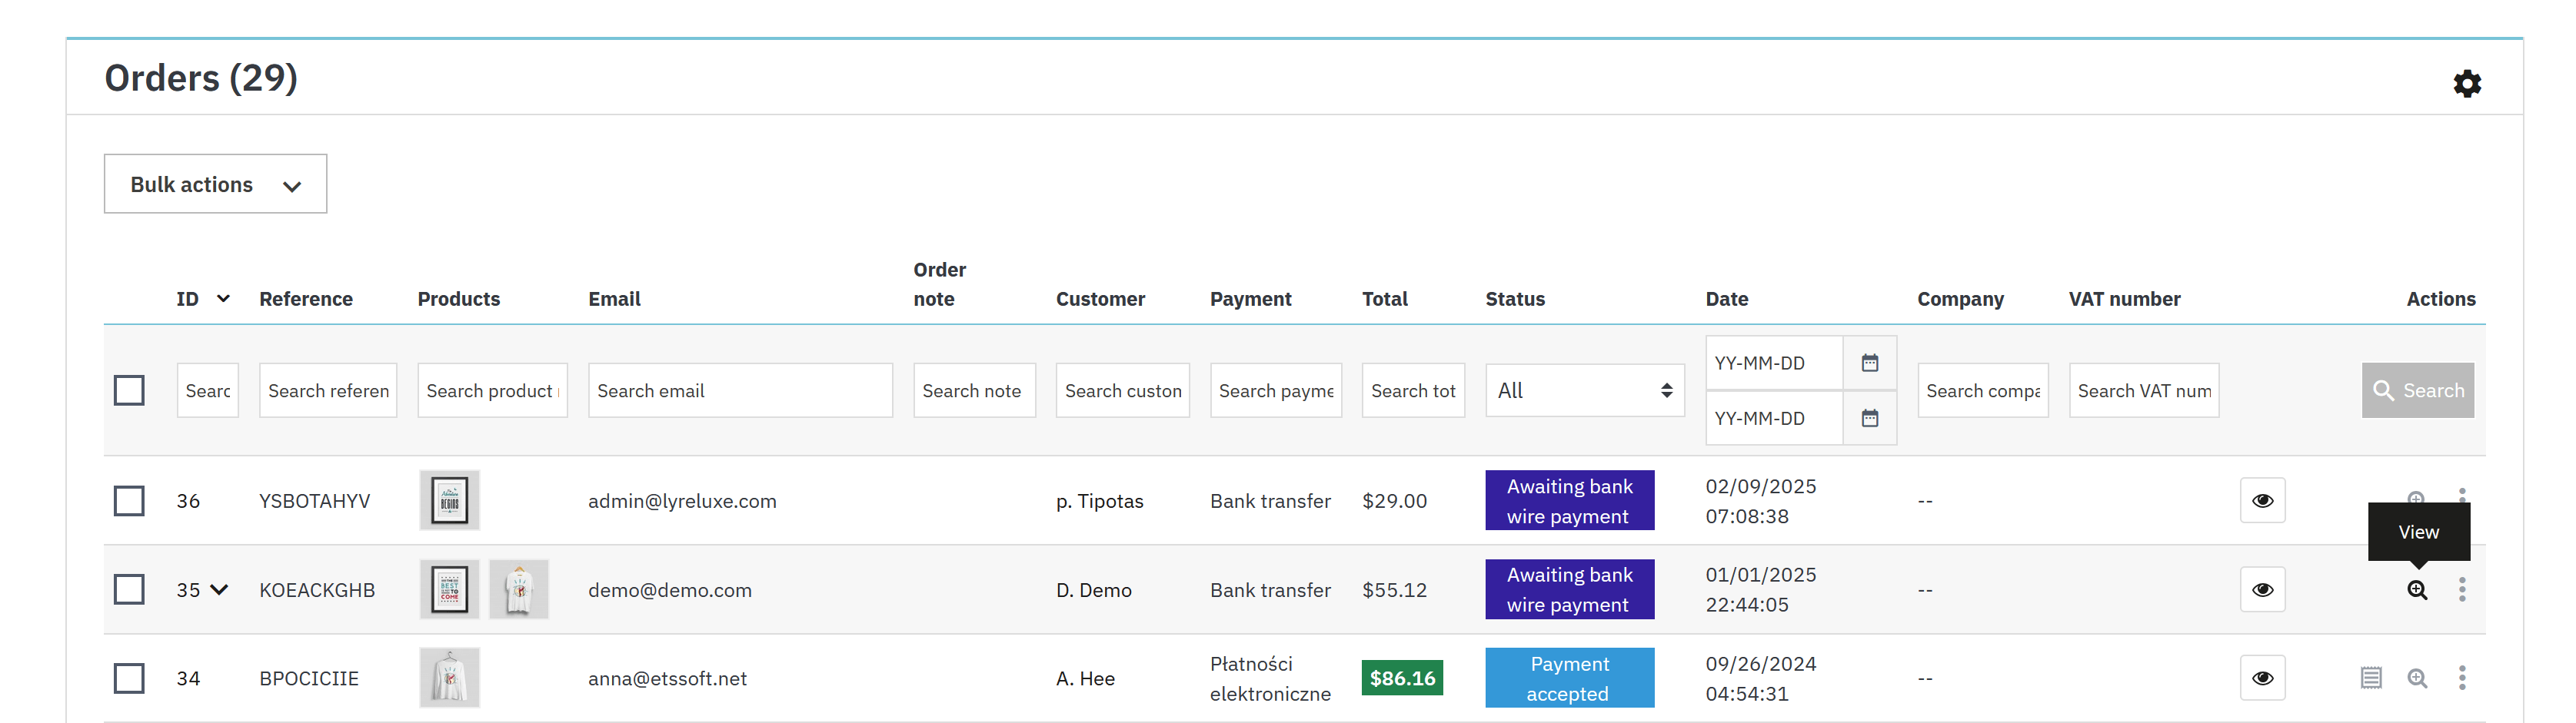Click Awaiting bank wire payment status for order 35
The height and width of the screenshot is (723, 2576).
click(x=1569, y=589)
